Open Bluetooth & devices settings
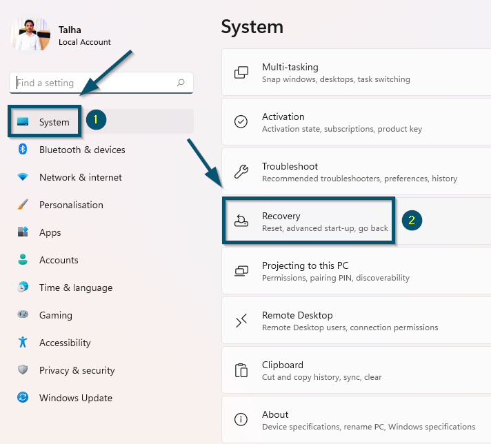Screen dimensions: 491x444 click(101, 150)
